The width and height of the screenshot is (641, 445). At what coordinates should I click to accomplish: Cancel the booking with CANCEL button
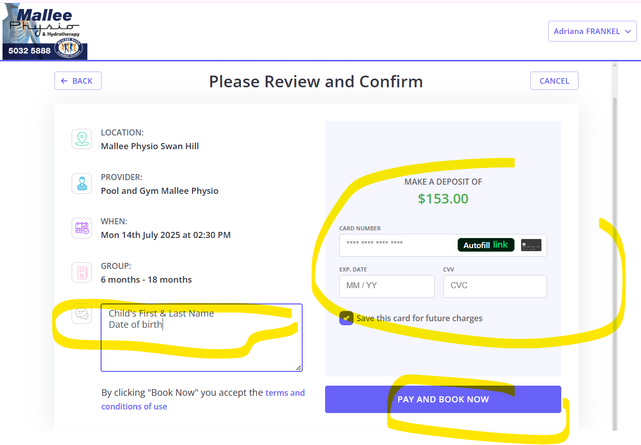554,81
